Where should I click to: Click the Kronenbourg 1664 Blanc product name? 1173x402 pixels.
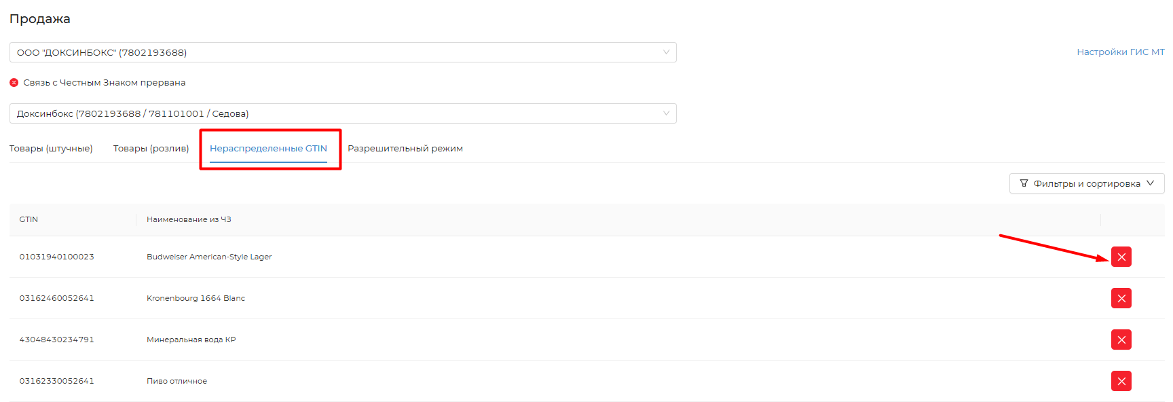(x=195, y=298)
